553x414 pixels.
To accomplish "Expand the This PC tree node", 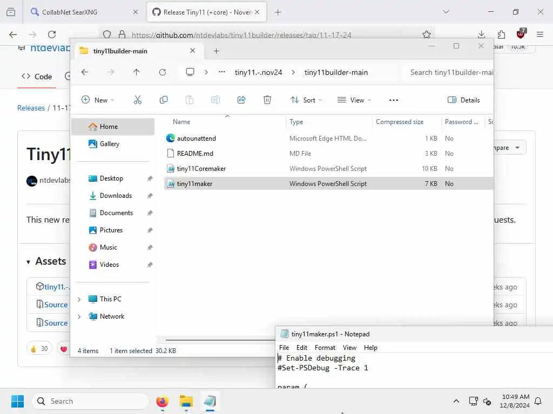I will tap(79, 299).
